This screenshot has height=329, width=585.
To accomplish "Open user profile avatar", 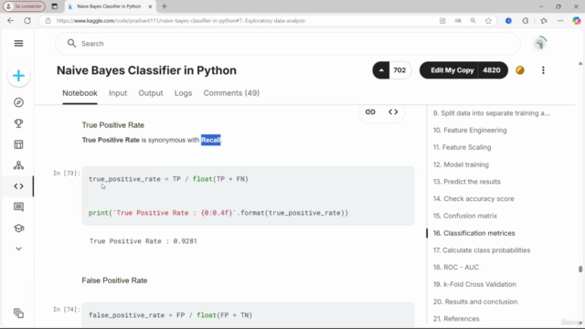I will point(539,44).
